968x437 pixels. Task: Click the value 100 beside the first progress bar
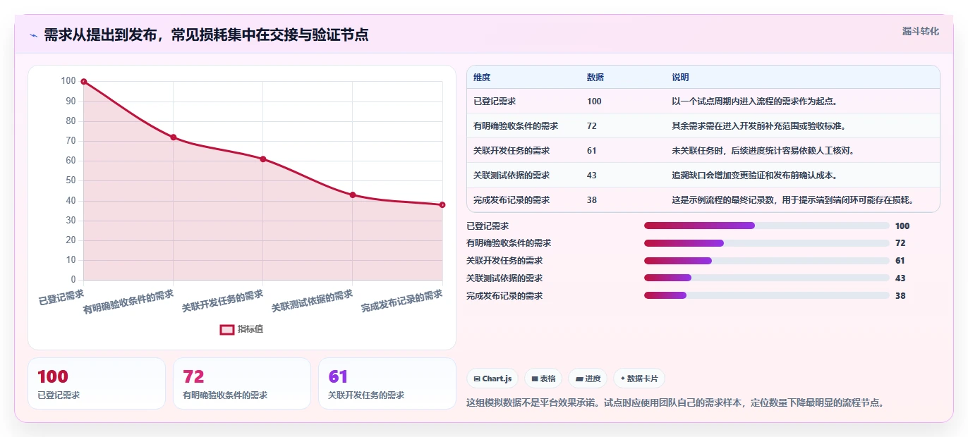click(x=902, y=226)
